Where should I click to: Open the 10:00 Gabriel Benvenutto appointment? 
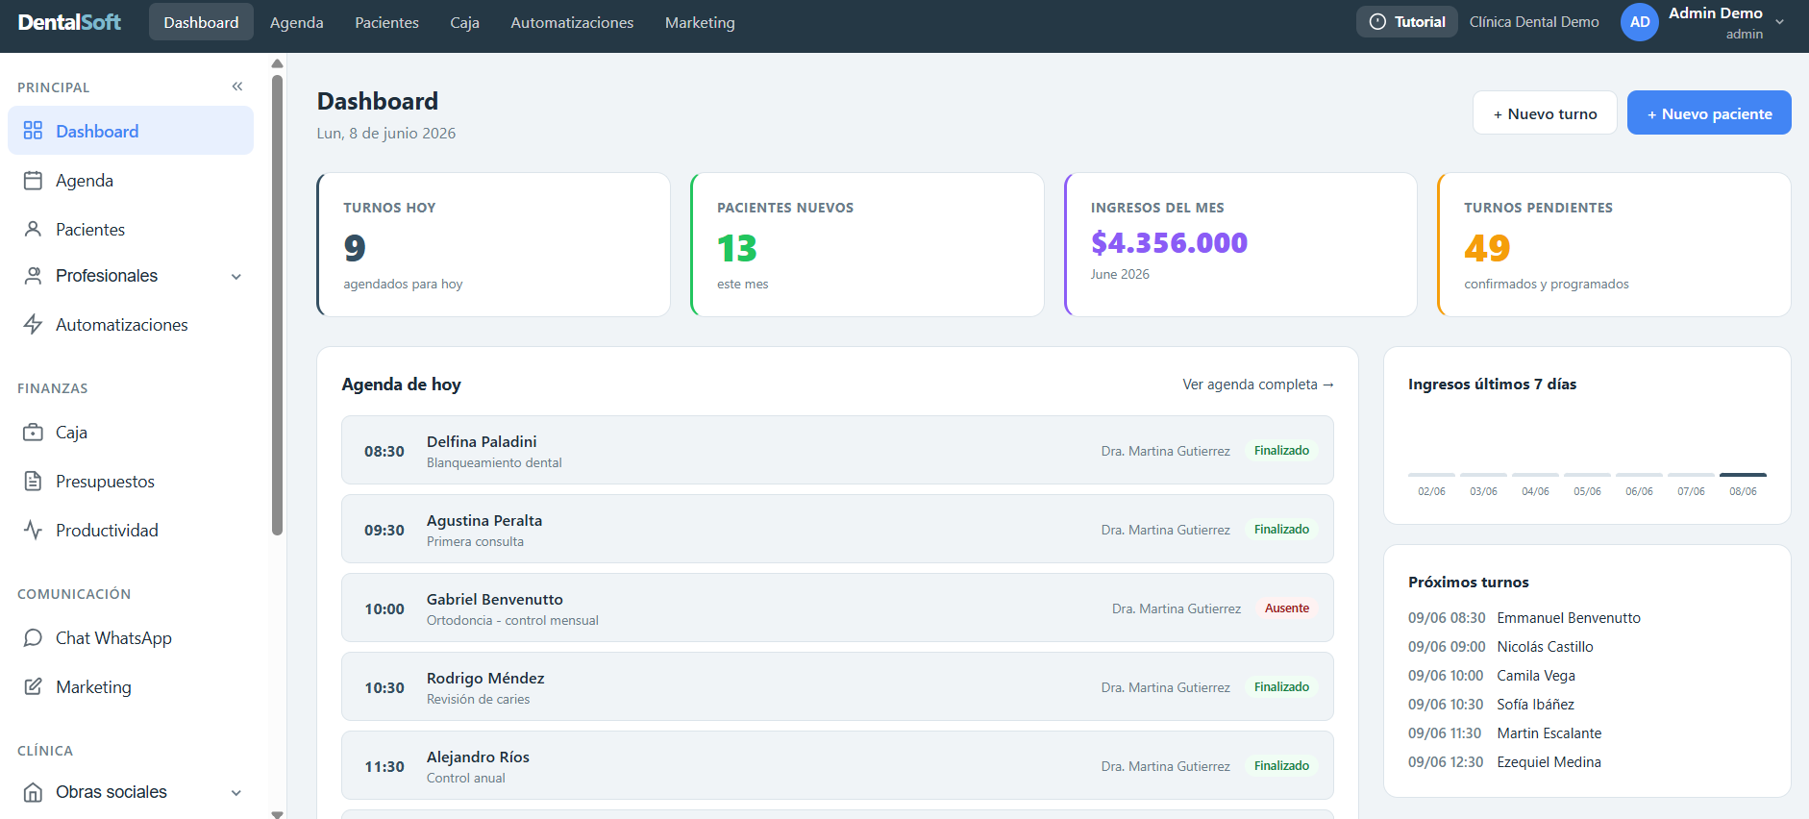click(x=837, y=608)
